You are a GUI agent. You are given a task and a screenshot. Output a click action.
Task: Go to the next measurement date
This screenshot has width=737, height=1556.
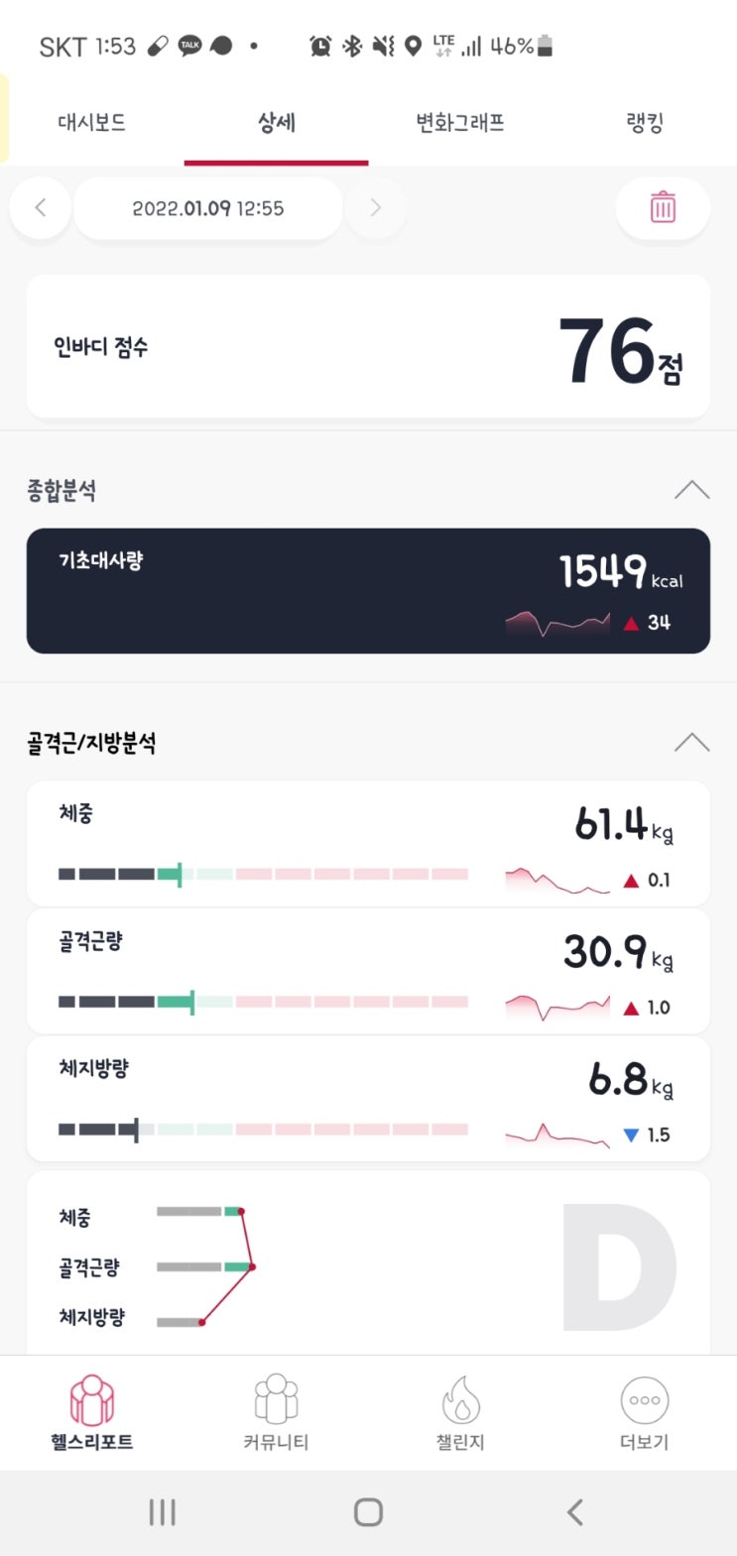[x=375, y=208]
